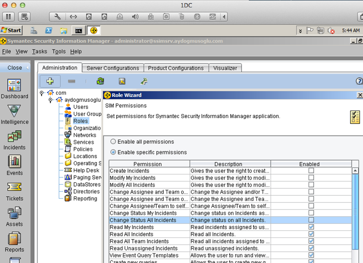Switch to Visualizer tab
363x263 pixels.
click(x=225, y=68)
